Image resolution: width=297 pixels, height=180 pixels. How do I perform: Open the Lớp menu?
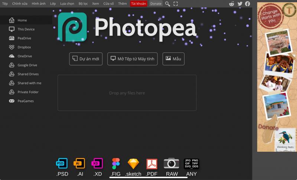[53, 4]
